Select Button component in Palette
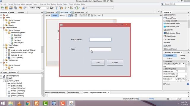 coord(168,46)
